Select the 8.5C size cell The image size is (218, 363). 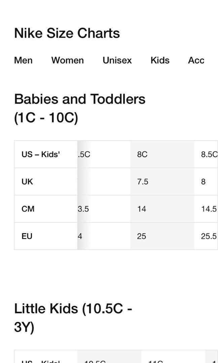(206, 154)
